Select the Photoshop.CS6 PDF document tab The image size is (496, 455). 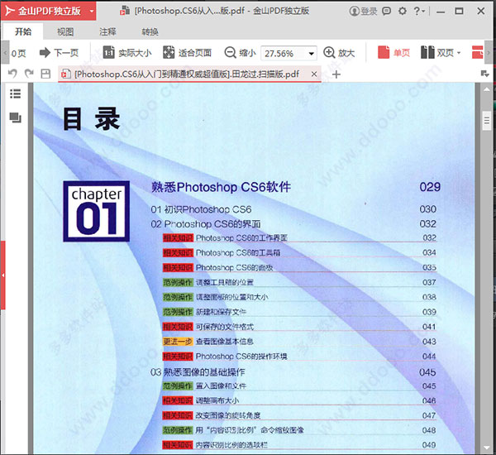[189, 74]
